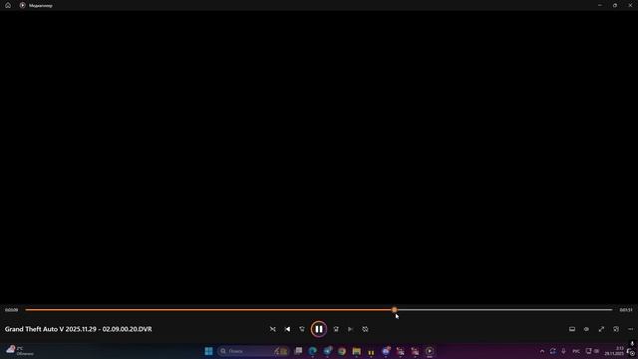638x359 pixels.
Task: Close the Media Player window
Action: coord(630,5)
